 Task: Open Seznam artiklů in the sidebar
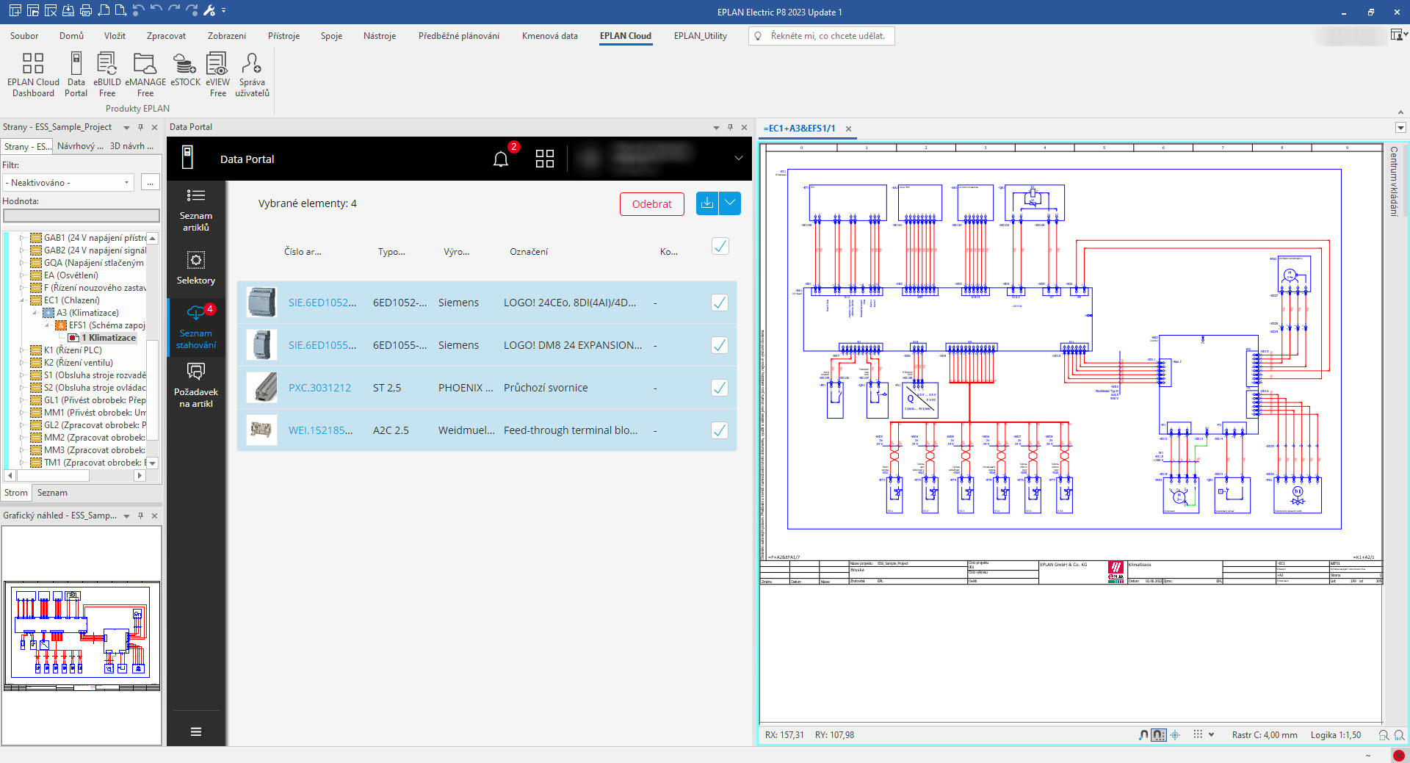[196, 210]
